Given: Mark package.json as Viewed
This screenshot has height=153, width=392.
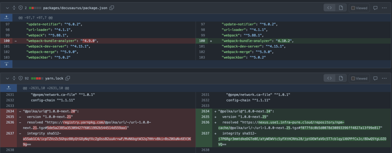Looking at the screenshot, I should [359, 8].
